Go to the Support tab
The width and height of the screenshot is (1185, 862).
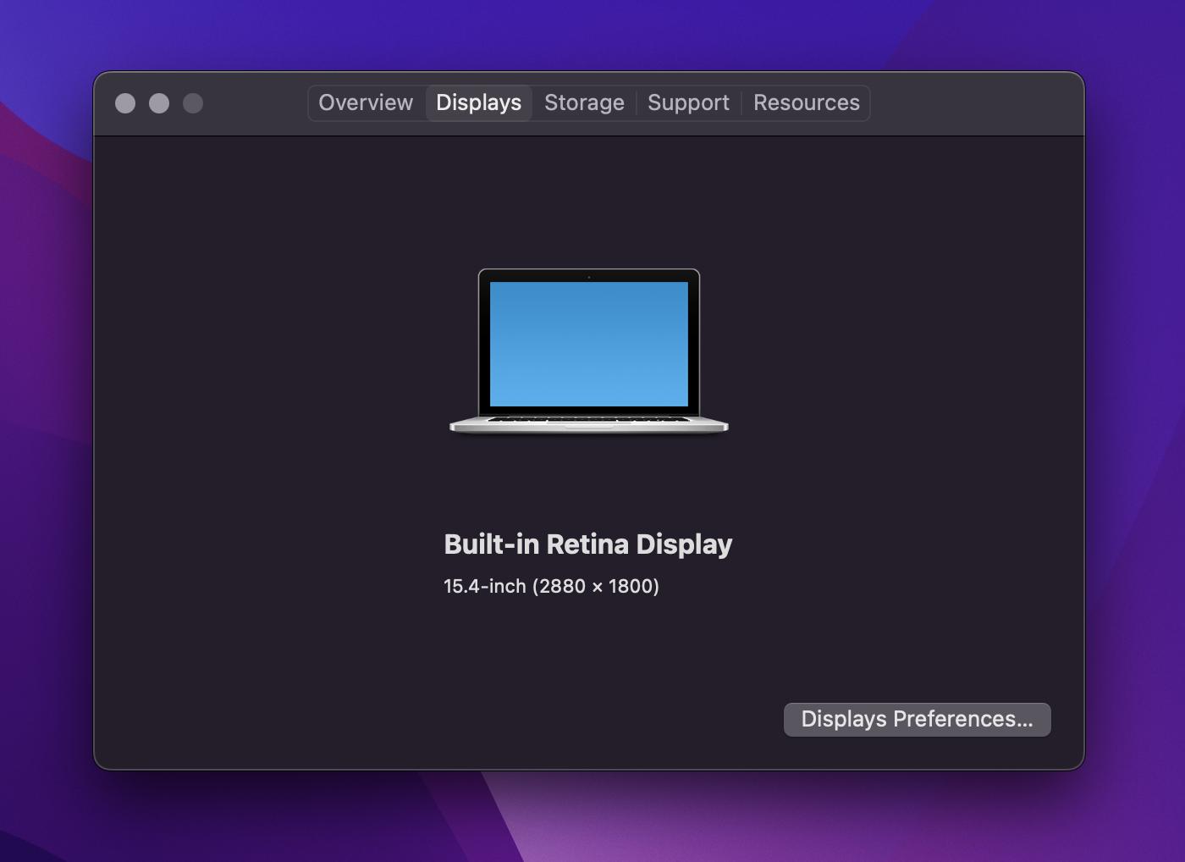[688, 102]
